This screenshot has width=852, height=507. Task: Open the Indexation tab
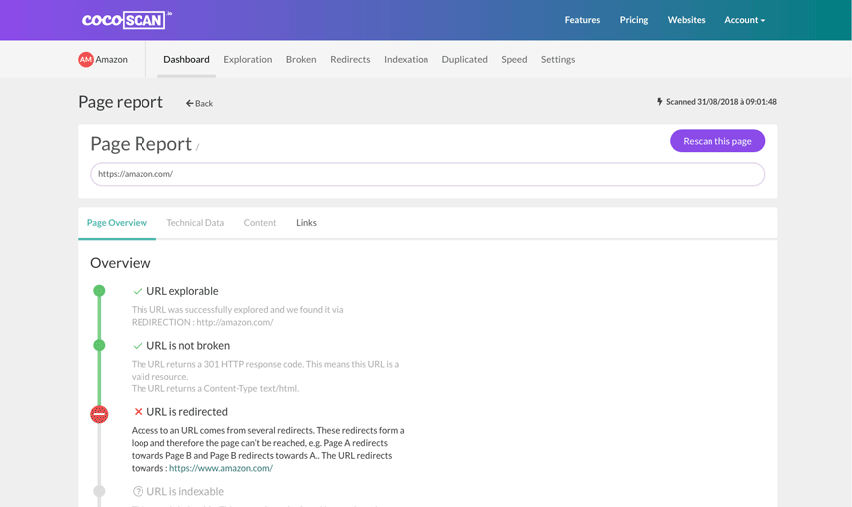point(406,59)
